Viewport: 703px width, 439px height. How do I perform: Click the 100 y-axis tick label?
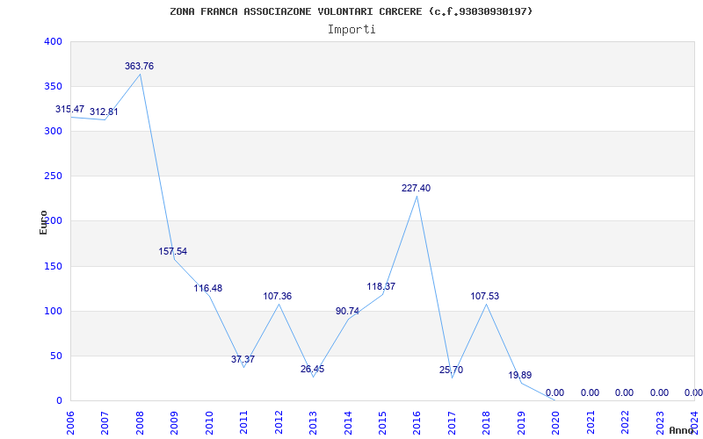[53, 312]
